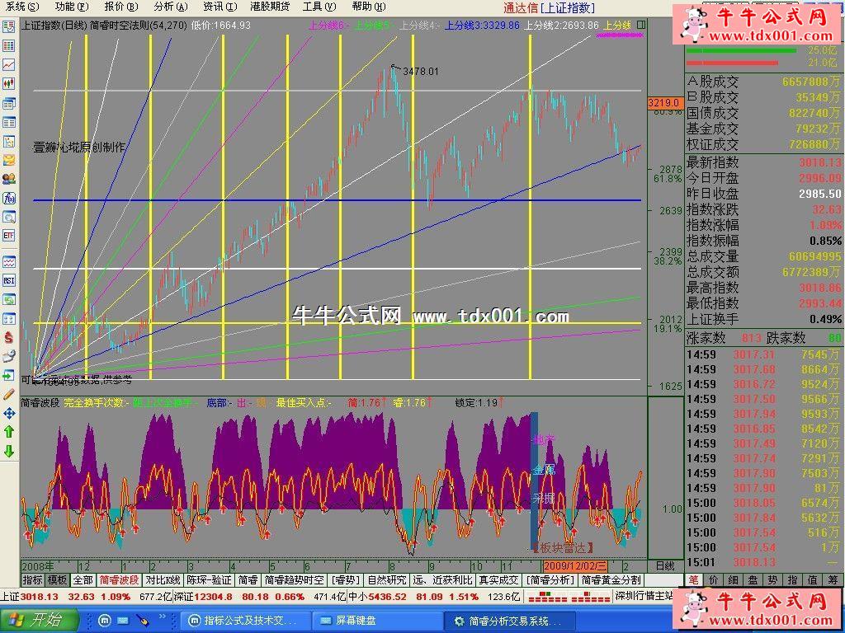This screenshot has width=845, height=633.
Task: Click the green down arrow icon
Action: 8,451
